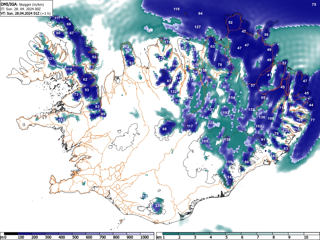Click the visibility value 86
The width and height of the screenshot is (320, 240).
[x=247, y=162]
